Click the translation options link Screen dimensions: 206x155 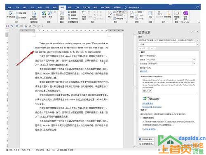144,71
